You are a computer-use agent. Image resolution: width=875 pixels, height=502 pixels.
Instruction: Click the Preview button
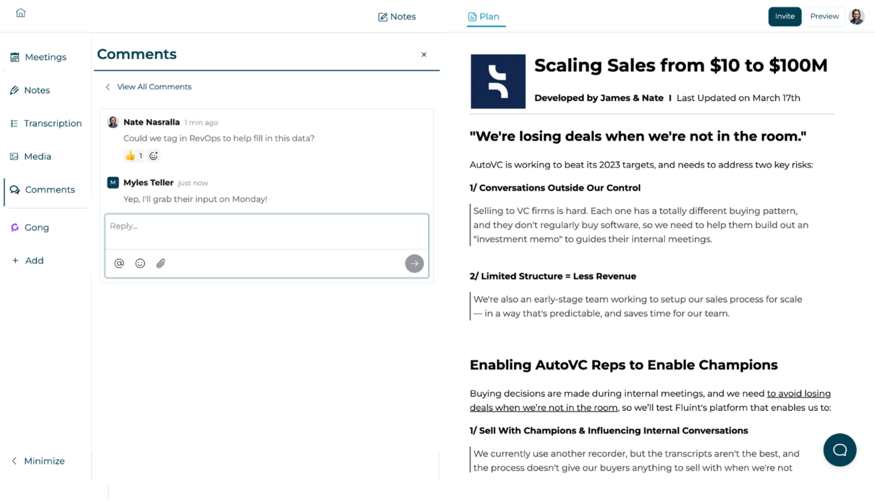click(x=824, y=16)
